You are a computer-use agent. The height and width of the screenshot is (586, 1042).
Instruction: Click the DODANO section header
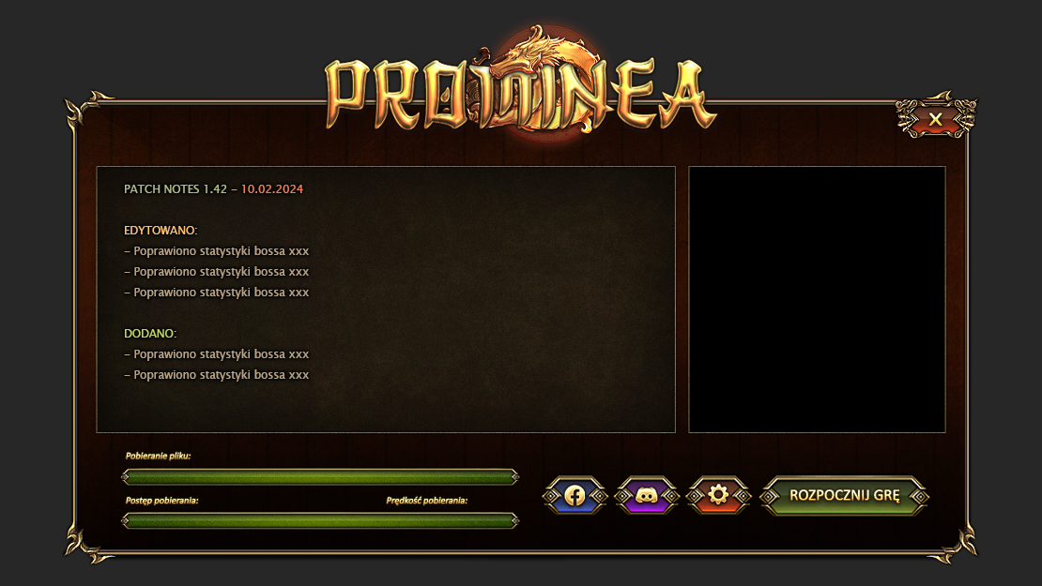pyautogui.click(x=150, y=333)
